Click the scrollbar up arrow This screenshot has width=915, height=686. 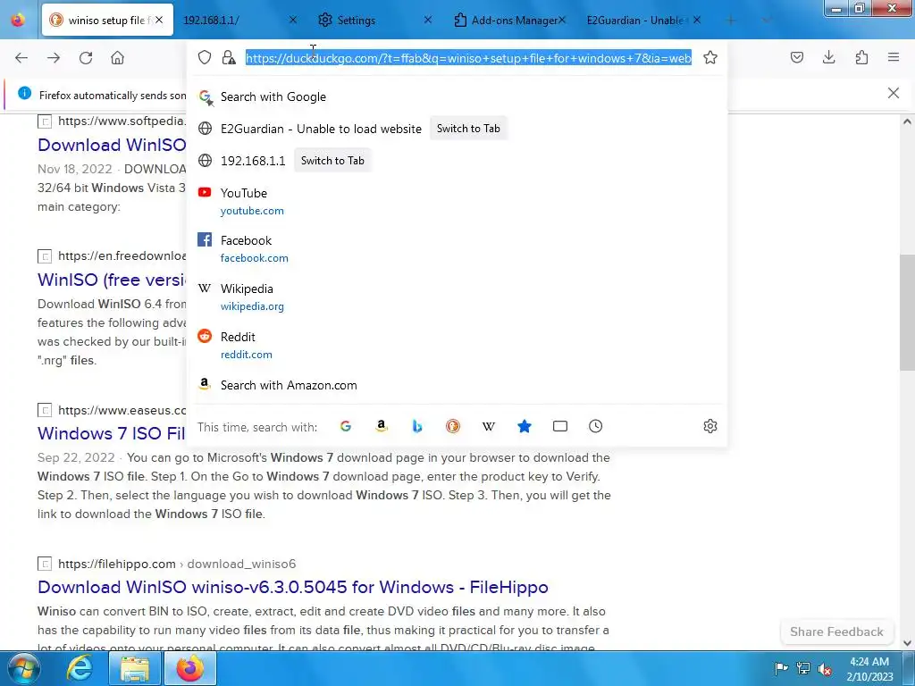pyautogui.click(x=907, y=121)
